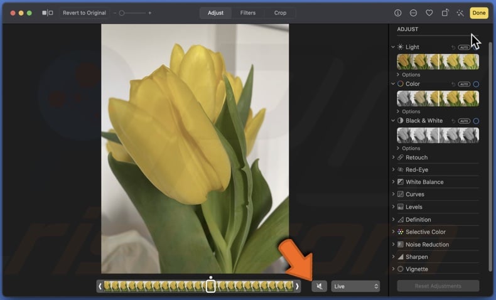496x300 pixels.
Task: Open the More options ellipsis menu
Action: 413,13
